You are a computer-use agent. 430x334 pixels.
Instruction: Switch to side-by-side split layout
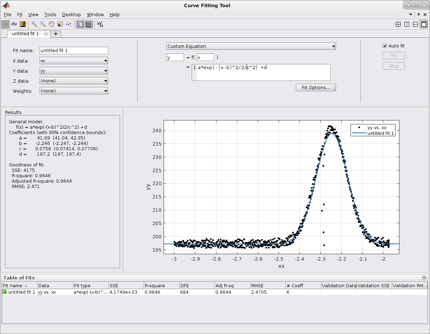click(x=407, y=24)
